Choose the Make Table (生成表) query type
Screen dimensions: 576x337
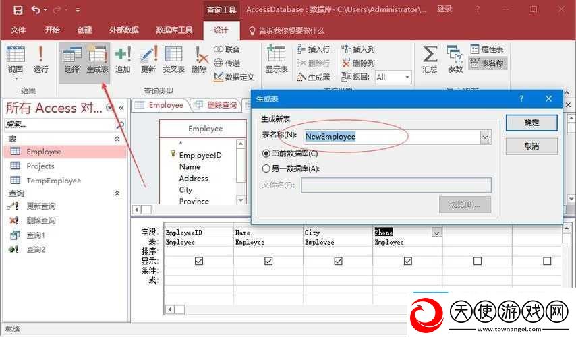(97, 59)
